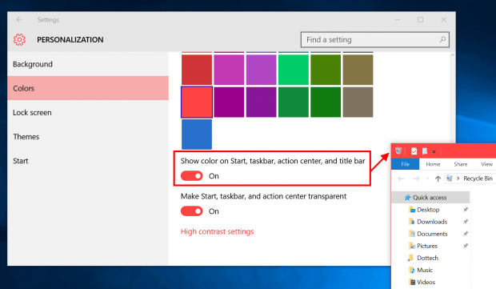Toggle Show color on Start, taskbar switch
The height and width of the screenshot is (289, 496).
[x=192, y=176]
